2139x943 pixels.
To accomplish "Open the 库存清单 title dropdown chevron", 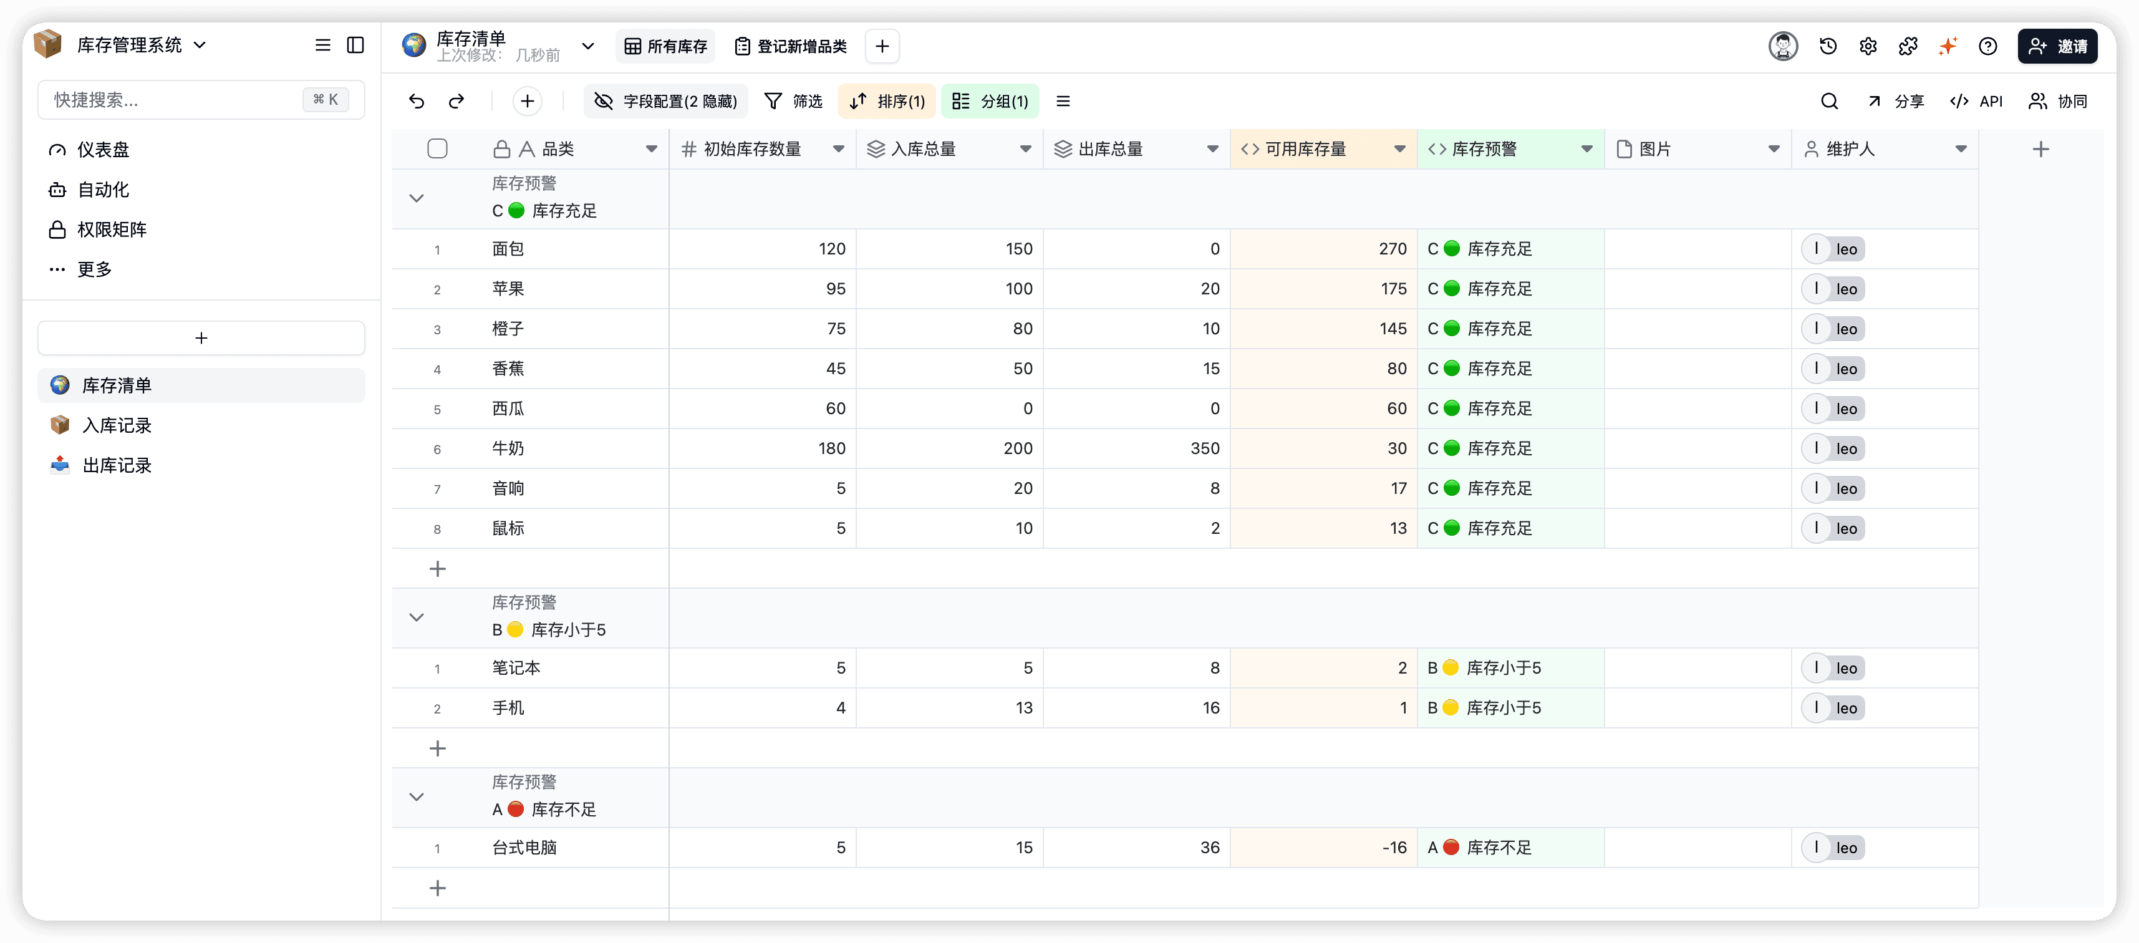I will click(x=588, y=47).
